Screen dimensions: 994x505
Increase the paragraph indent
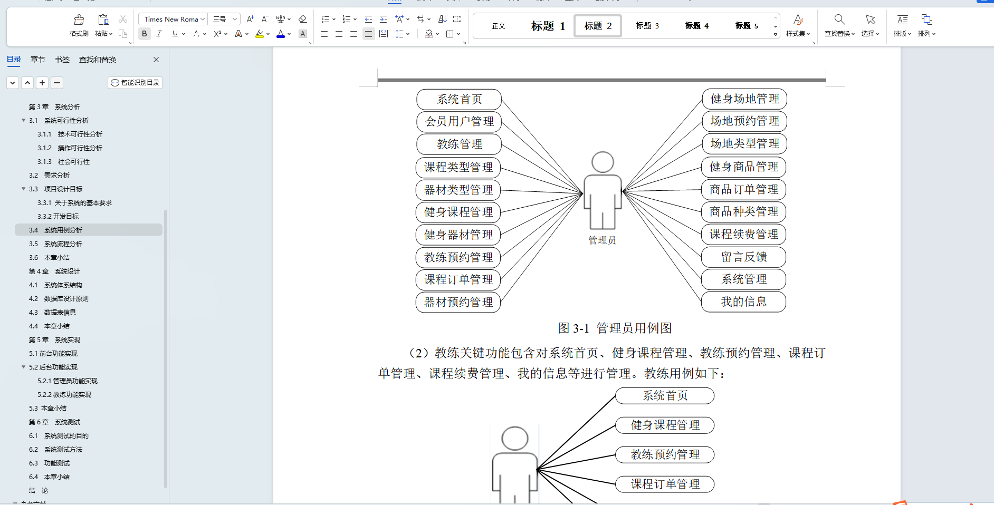click(x=383, y=19)
